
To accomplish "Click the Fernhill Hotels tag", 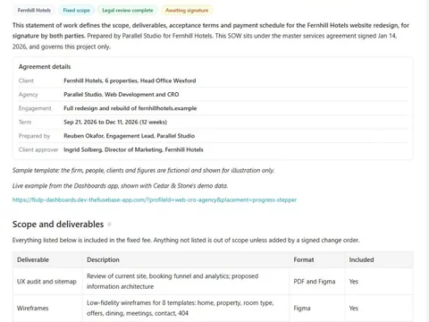I will [34, 11].
